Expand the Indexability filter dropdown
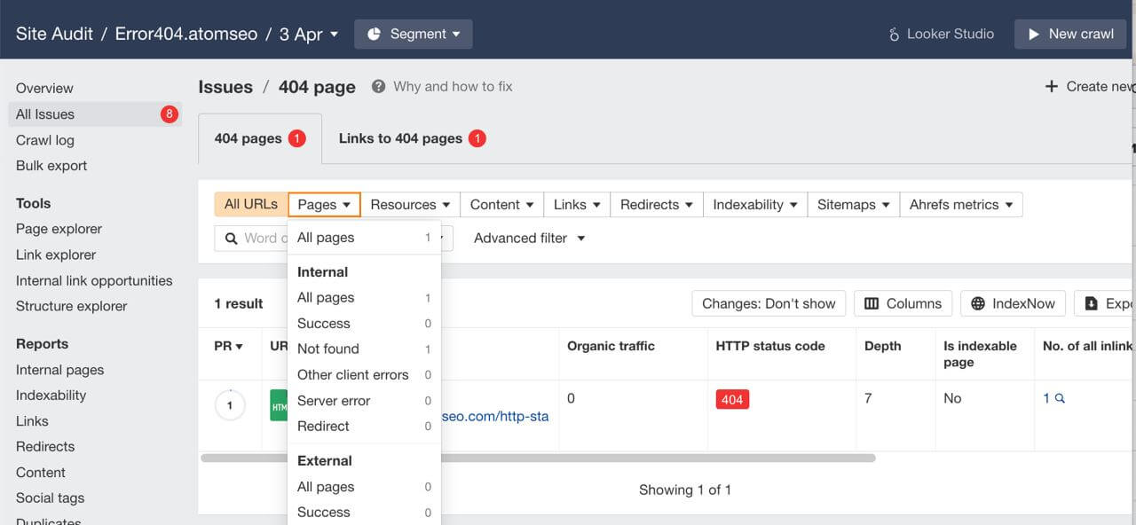Viewport: 1136px width, 525px height. tap(755, 204)
